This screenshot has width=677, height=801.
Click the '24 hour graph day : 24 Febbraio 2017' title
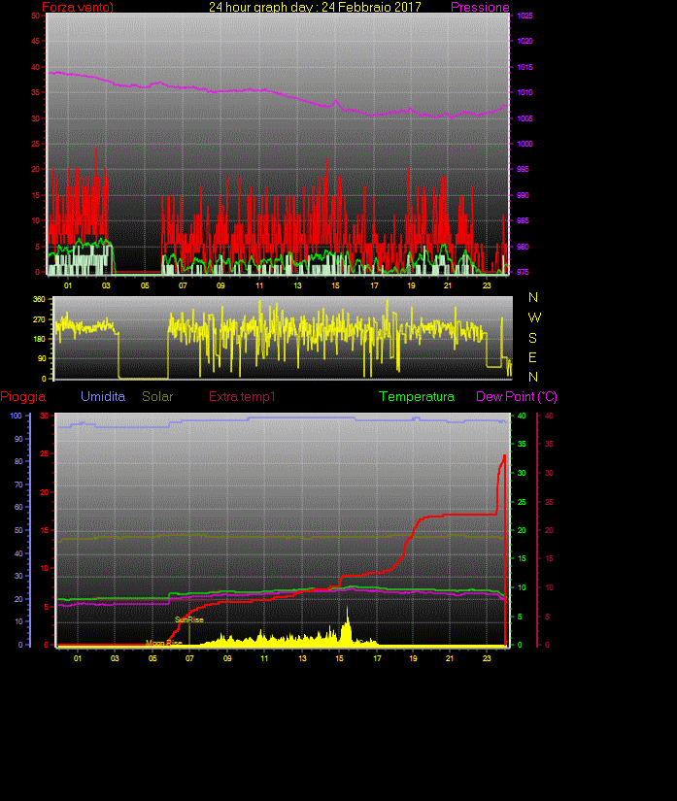pos(315,7)
